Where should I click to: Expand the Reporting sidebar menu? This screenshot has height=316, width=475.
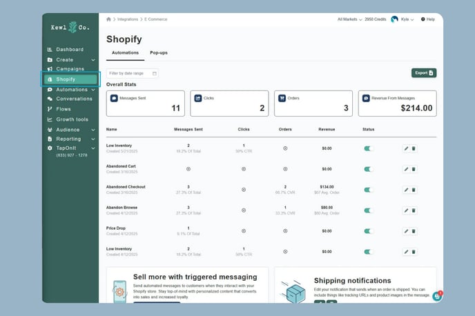coord(93,139)
